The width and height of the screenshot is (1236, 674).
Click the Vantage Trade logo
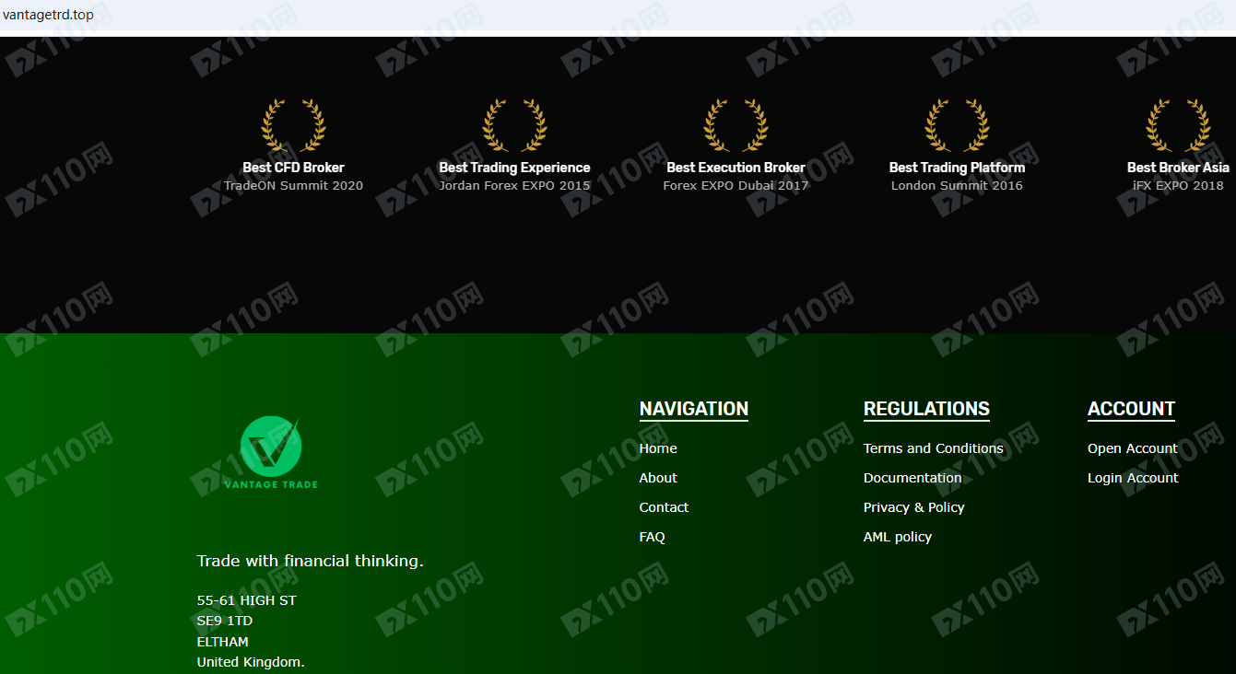[x=271, y=452]
